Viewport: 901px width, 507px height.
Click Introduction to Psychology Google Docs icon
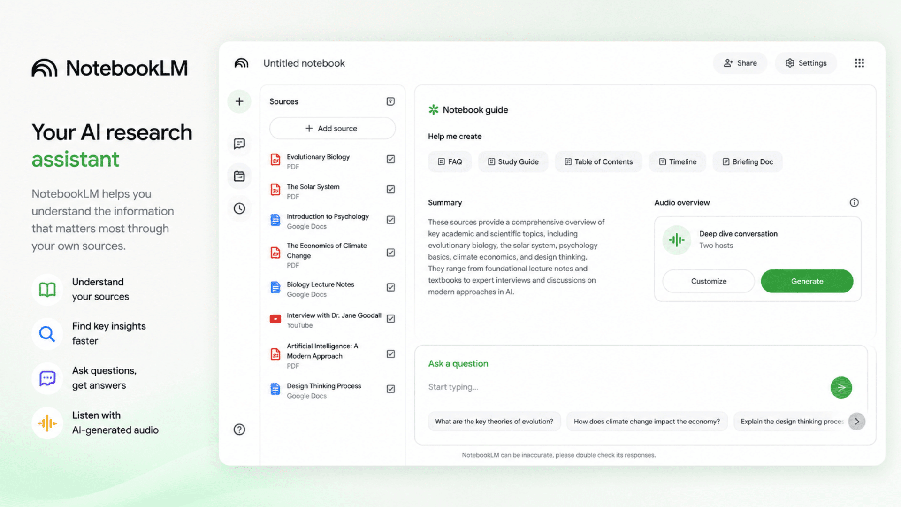click(x=275, y=220)
